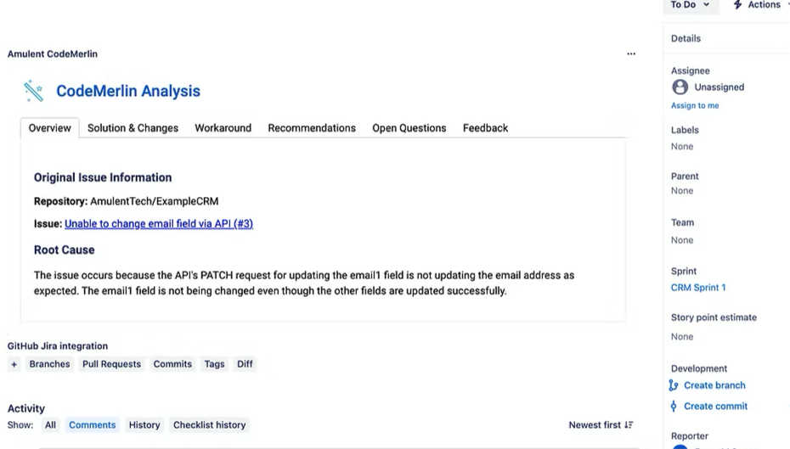The image size is (790, 449).
Task: Click the Assign to me link
Action: 695,105
